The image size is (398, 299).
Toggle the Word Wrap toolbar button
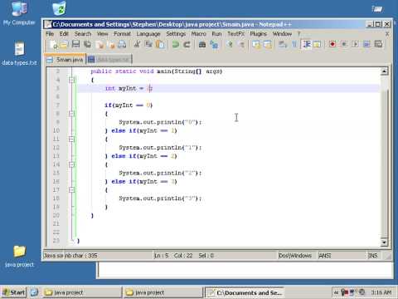[283, 44]
